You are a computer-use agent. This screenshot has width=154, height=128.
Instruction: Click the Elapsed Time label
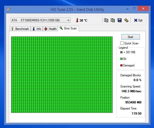pyautogui.click(x=128, y=108)
